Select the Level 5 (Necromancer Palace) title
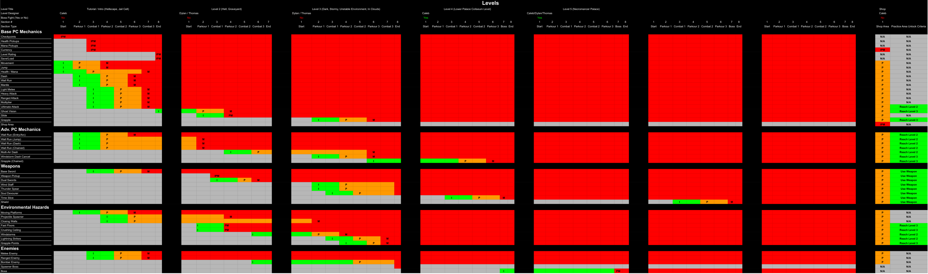Viewport: 928px width, 274px height. (x=581, y=9)
